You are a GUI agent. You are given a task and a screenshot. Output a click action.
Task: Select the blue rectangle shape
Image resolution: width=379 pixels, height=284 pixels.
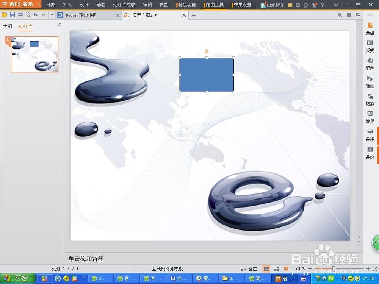tap(207, 75)
